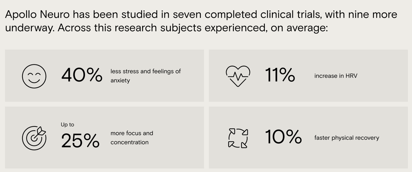Select the 10% statistic number
This screenshot has height=172, width=412.
[x=283, y=137]
